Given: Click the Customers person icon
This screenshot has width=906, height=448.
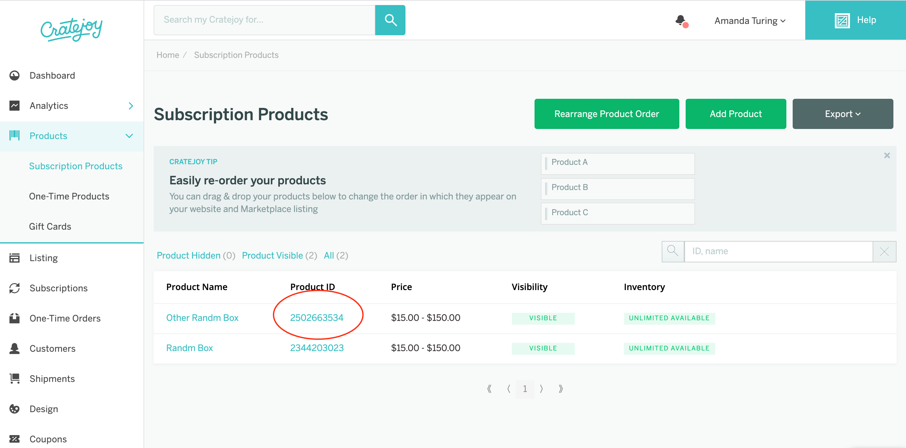Looking at the screenshot, I should [14, 348].
